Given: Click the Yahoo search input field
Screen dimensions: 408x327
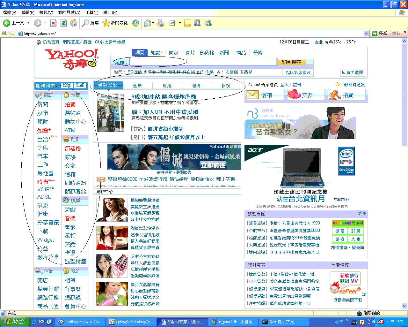Looking at the screenshot, I should point(203,62).
